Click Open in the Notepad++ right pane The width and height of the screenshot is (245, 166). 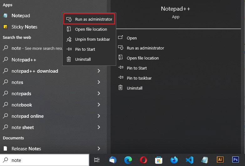point(132,38)
